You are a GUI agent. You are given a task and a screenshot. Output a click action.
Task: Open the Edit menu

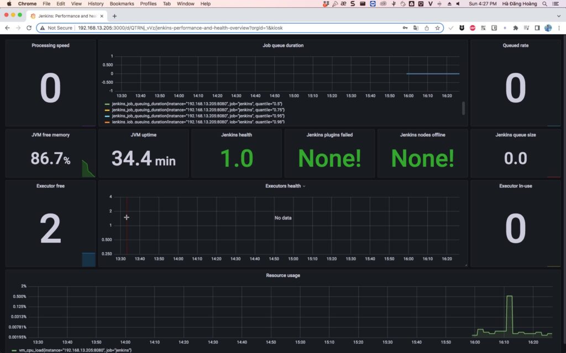click(x=61, y=4)
